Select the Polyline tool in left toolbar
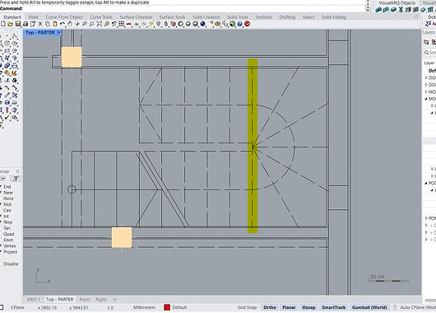Viewport: 436px width, 313px height. coord(14,36)
